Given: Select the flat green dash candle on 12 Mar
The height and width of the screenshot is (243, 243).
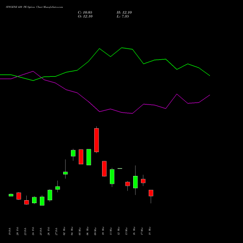Looking at the screenshot, I should point(120,169).
